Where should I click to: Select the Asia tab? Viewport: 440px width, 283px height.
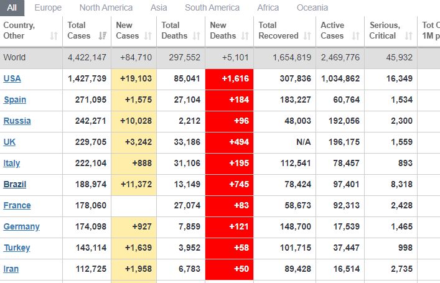pos(159,7)
